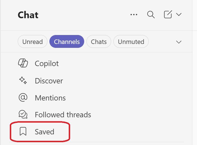Enable the Chats filter chip
This screenshot has height=145, width=197.
click(99, 41)
